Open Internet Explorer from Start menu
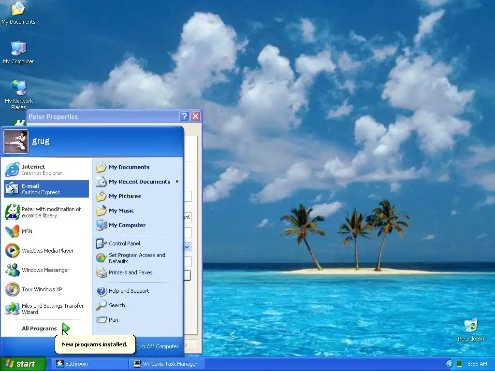 [46, 170]
